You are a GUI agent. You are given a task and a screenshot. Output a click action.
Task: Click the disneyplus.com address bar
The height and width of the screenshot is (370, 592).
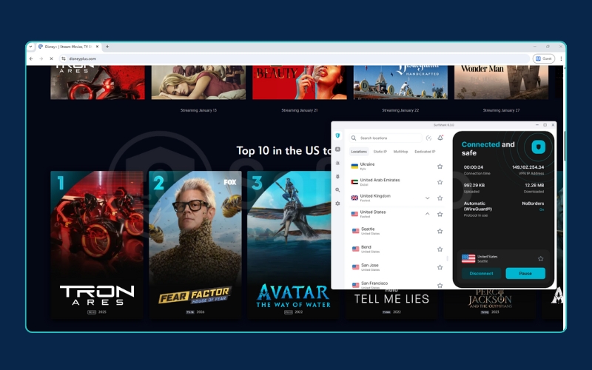pyautogui.click(x=295, y=58)
